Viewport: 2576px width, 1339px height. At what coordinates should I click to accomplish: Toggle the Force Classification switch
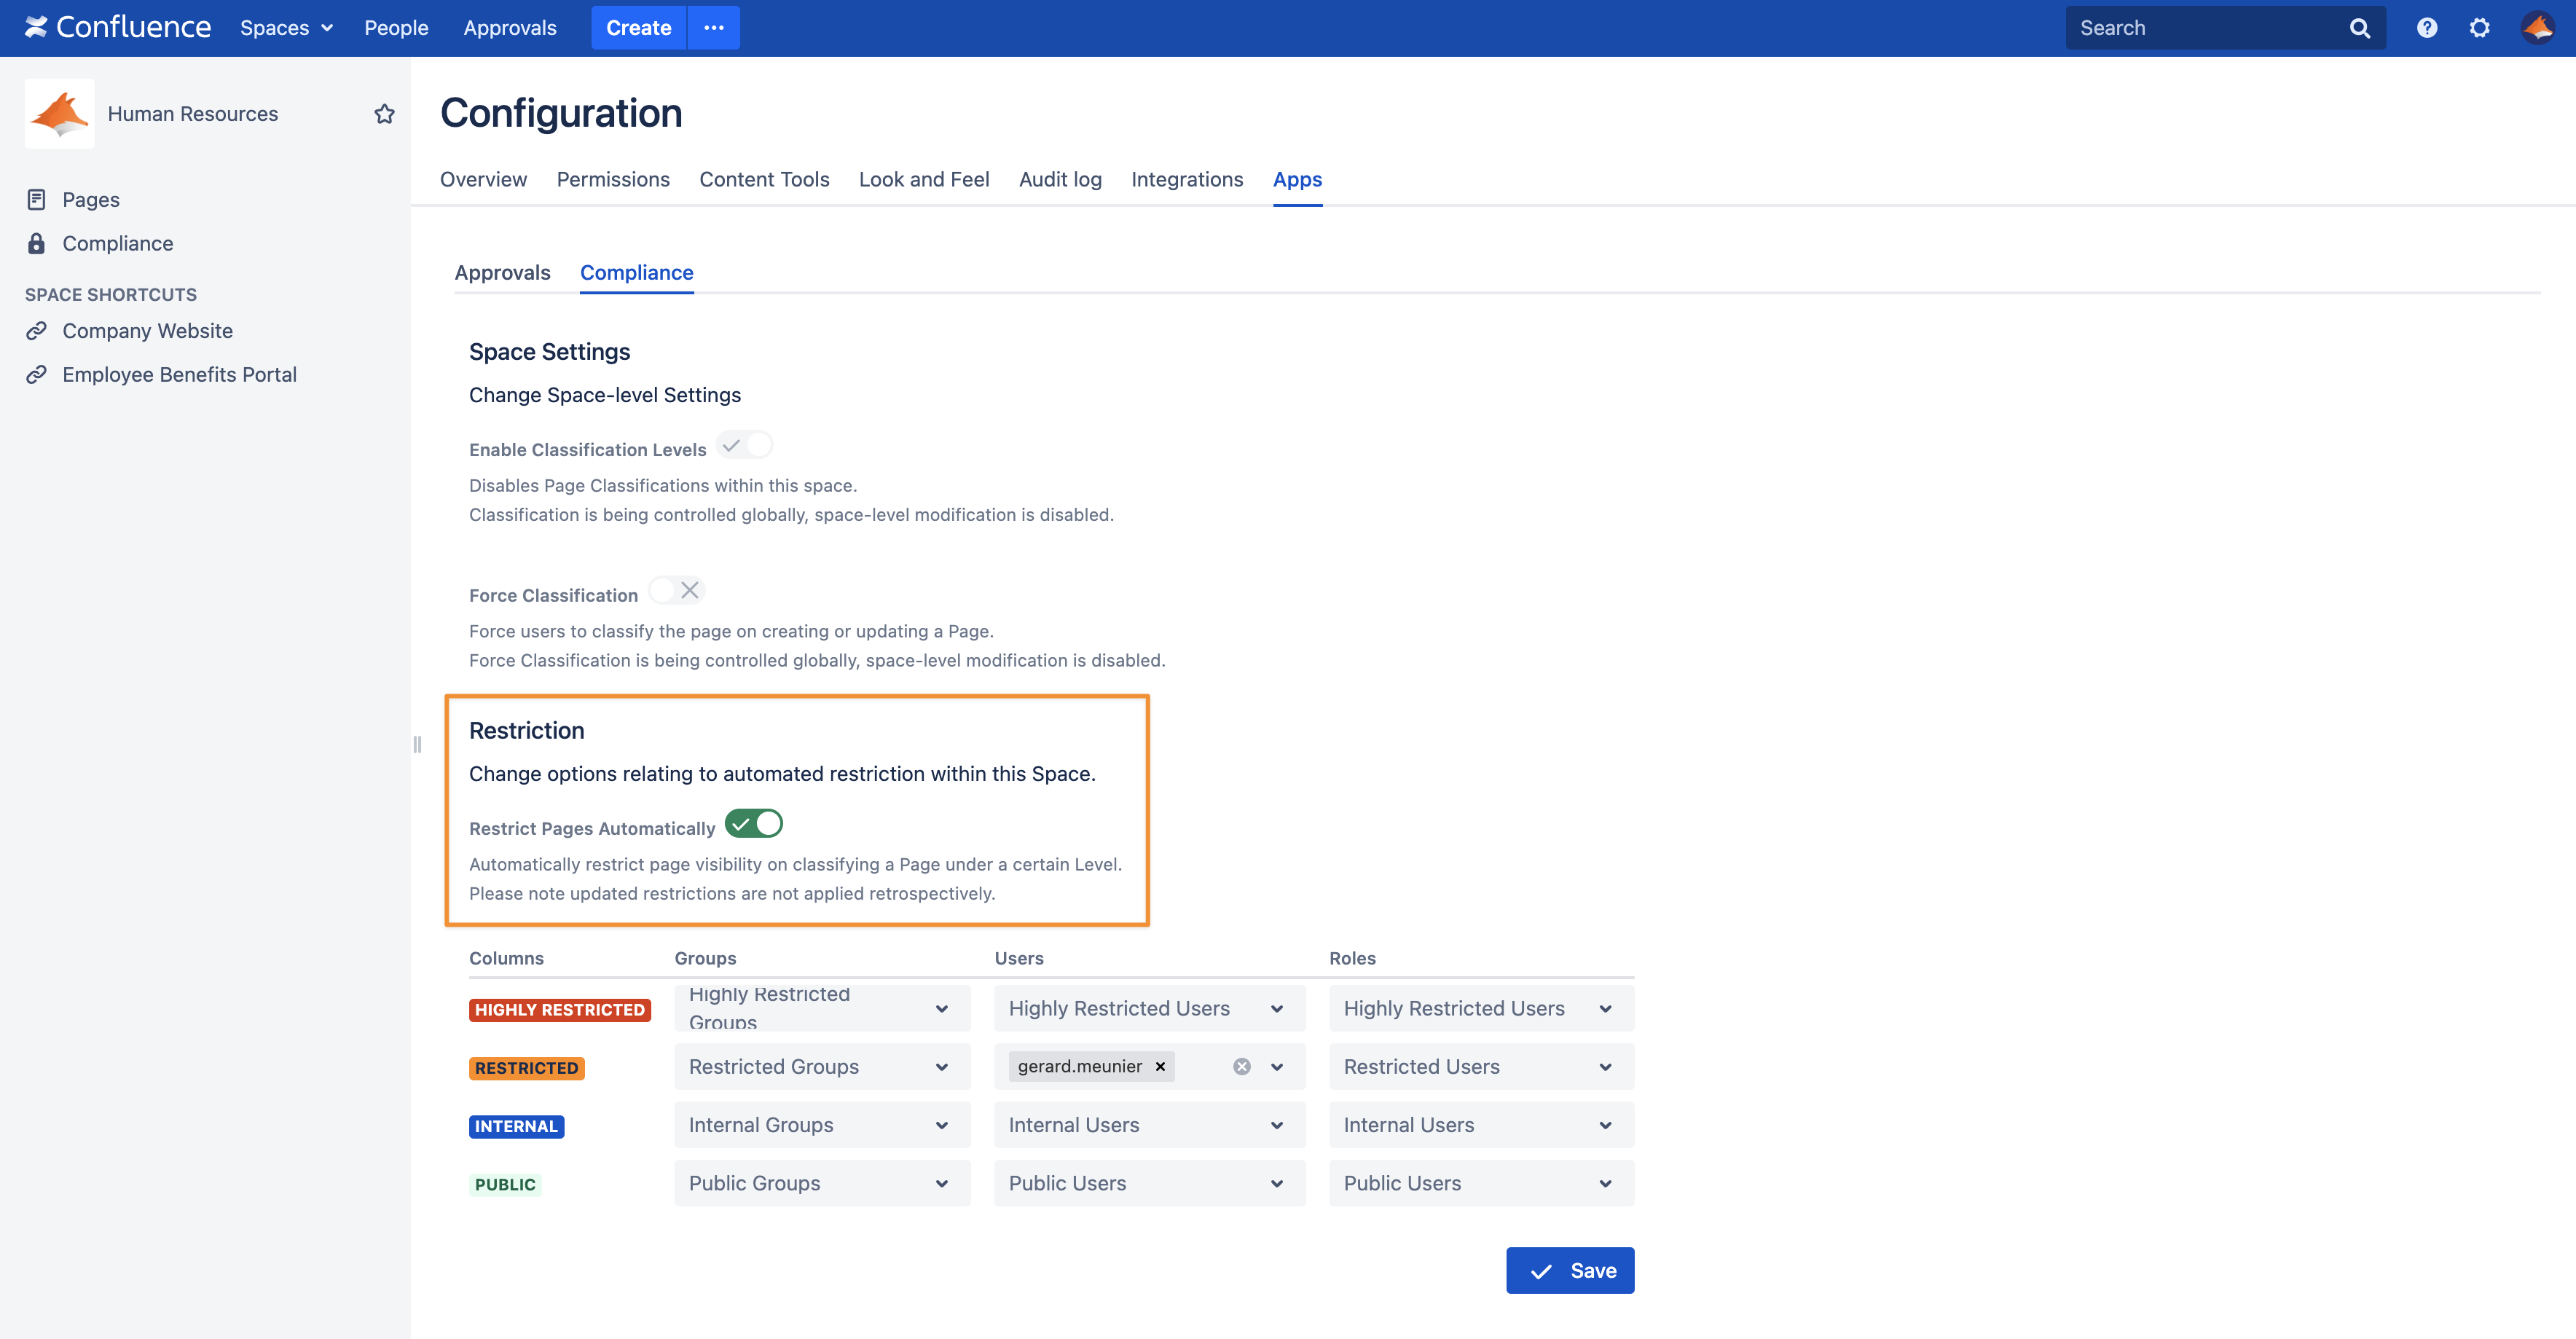point(677,591)
